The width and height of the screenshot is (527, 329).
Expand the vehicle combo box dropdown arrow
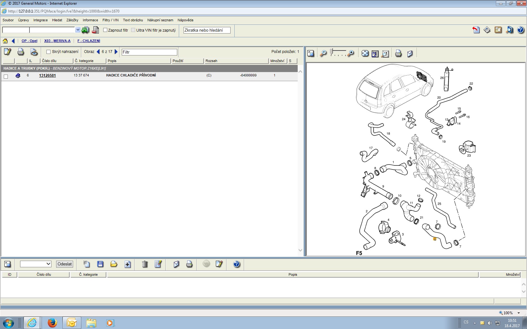tap(78, 30)
